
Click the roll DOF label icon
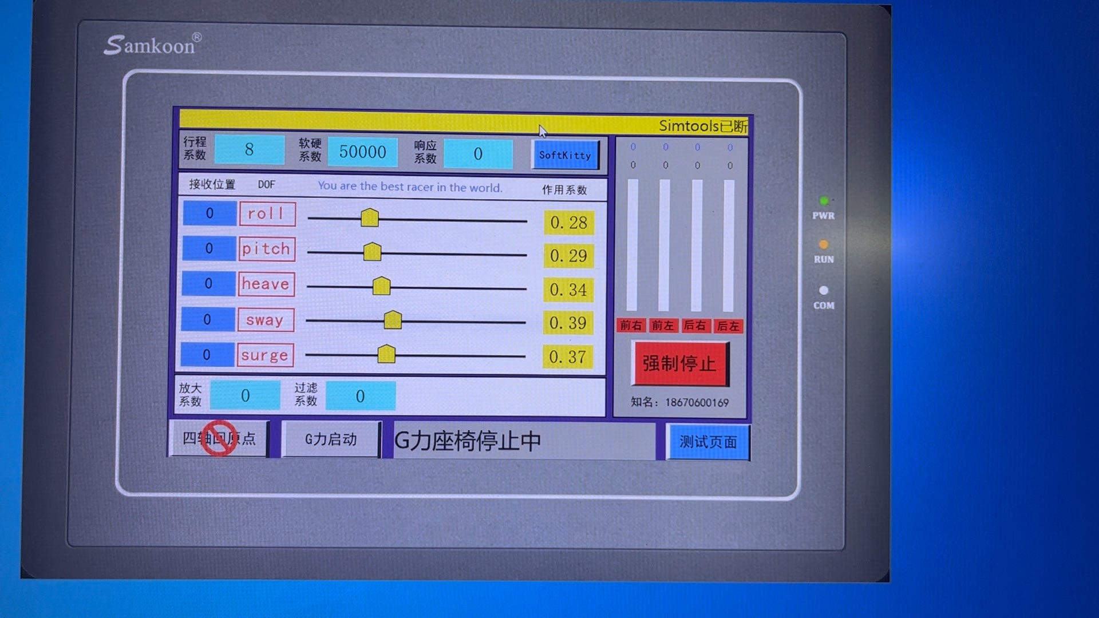tap(264, 213)
